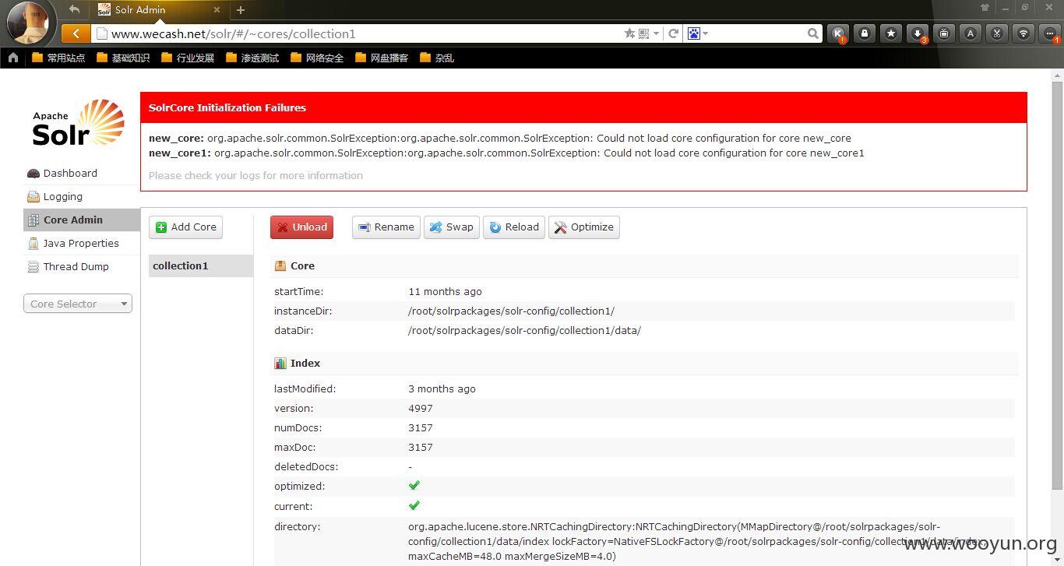Expand the address bar history dropdown arrow

[x=657, y=33]
